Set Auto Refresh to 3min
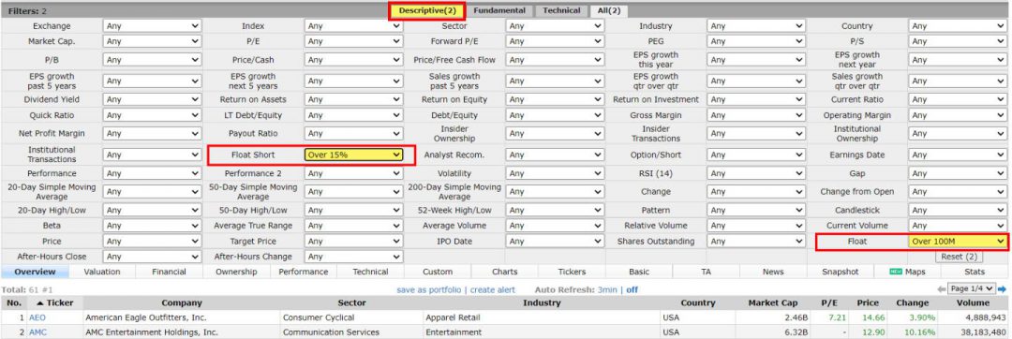The height and width of the screenshot is (339, 1012). [x=606, y=289]
